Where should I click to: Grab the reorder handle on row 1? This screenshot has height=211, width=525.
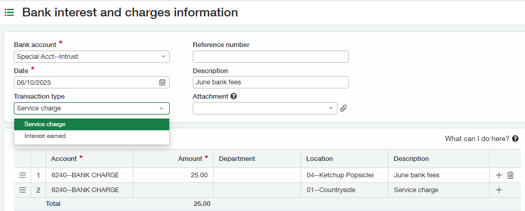[22, 175]
